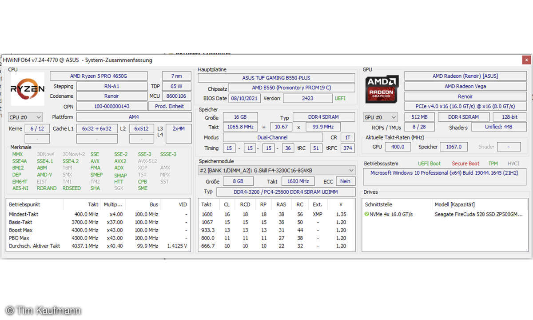Click the 16 GB memory size field
The width and height of the screenshot is (533, 320).
pos(240,117)
